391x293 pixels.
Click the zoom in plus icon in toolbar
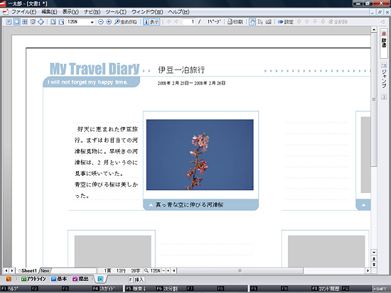click(109, 22)
